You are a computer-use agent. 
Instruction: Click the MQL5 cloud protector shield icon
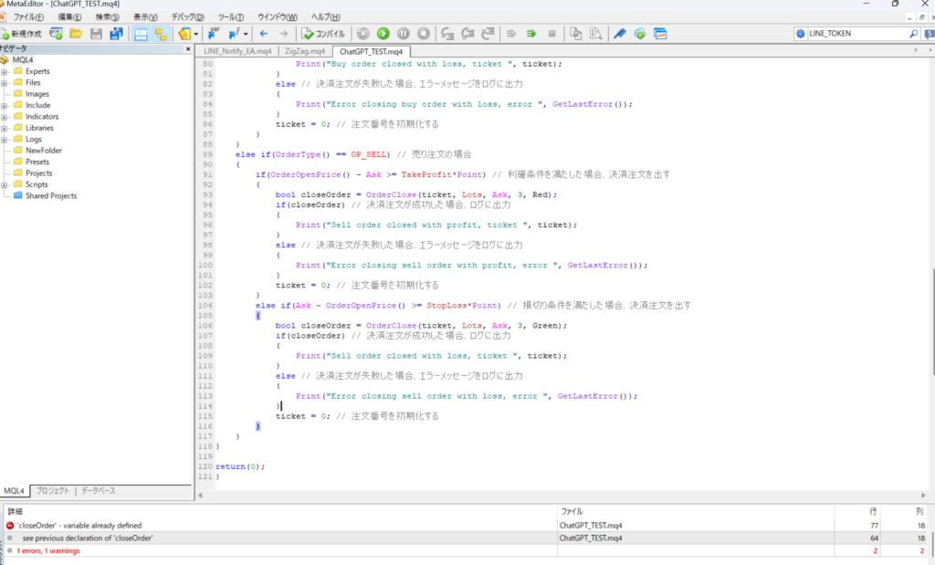click(x=640, y=34)
